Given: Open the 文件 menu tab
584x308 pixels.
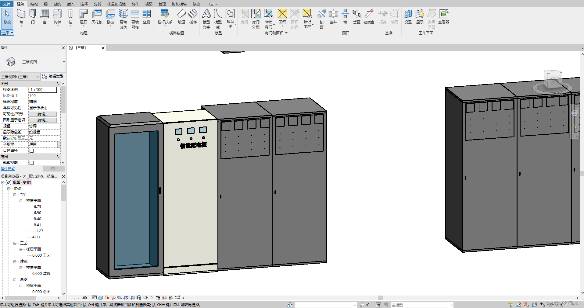Looking at the screenshot, I should tap(6, 4).
